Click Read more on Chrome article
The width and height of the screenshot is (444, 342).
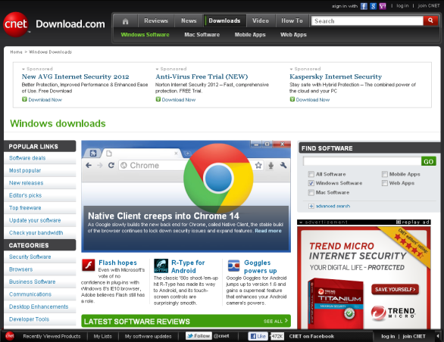(268, 231)
